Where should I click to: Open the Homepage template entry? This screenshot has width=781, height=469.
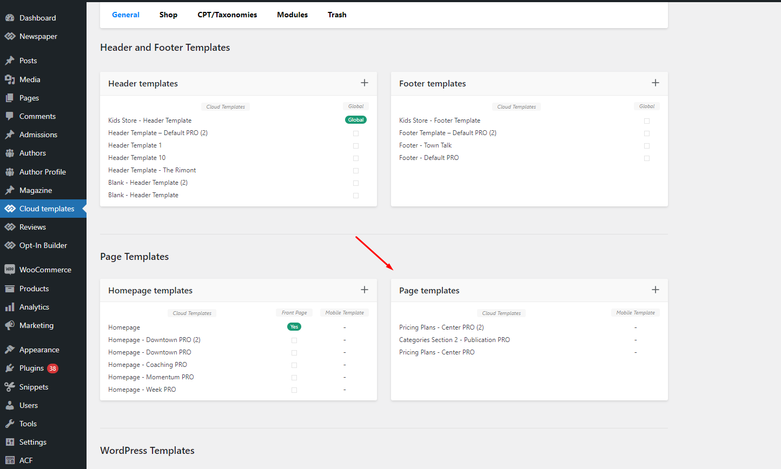[x=124, y=327]
